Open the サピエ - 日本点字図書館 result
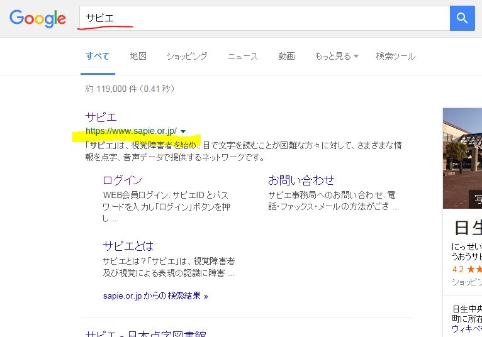The width and height of the screenshot is (482, 337). (146, 334)
